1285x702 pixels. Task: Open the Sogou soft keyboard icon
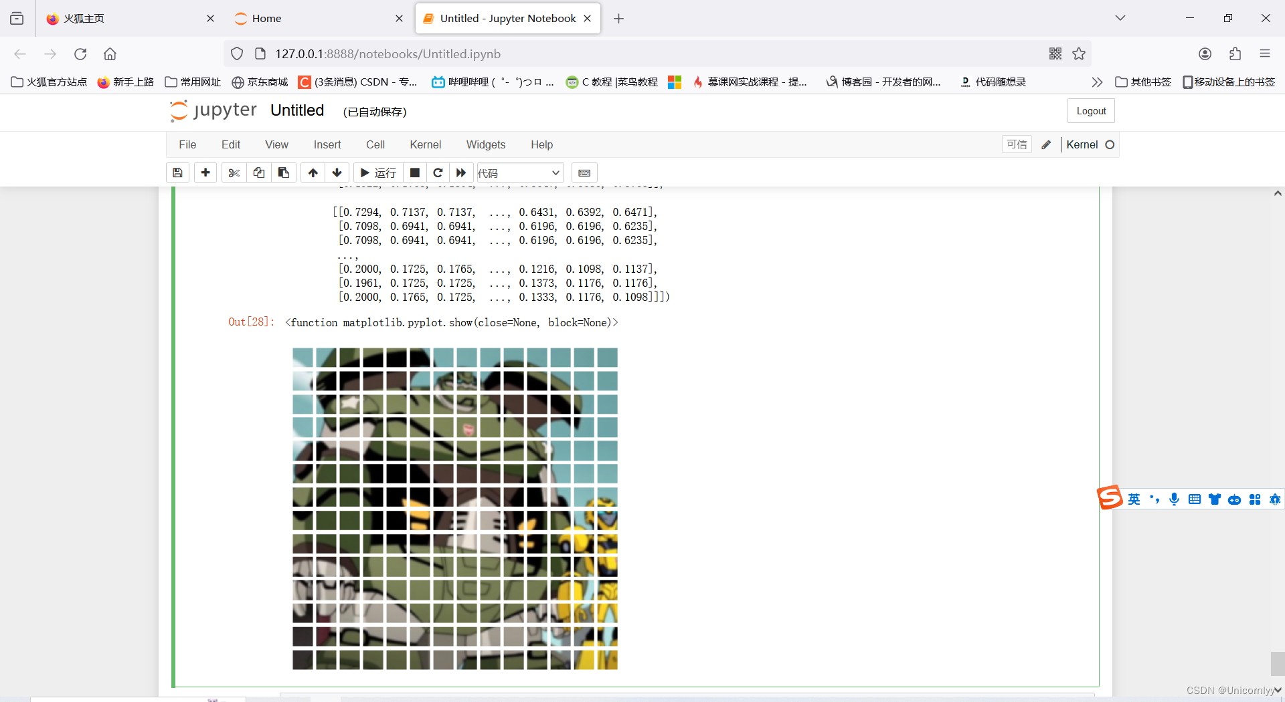click(x=1194, y=499)
